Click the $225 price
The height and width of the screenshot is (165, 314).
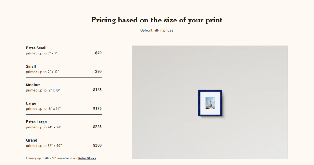[97, 127]
